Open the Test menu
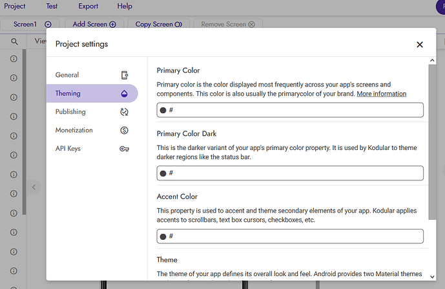 [52, 6]
